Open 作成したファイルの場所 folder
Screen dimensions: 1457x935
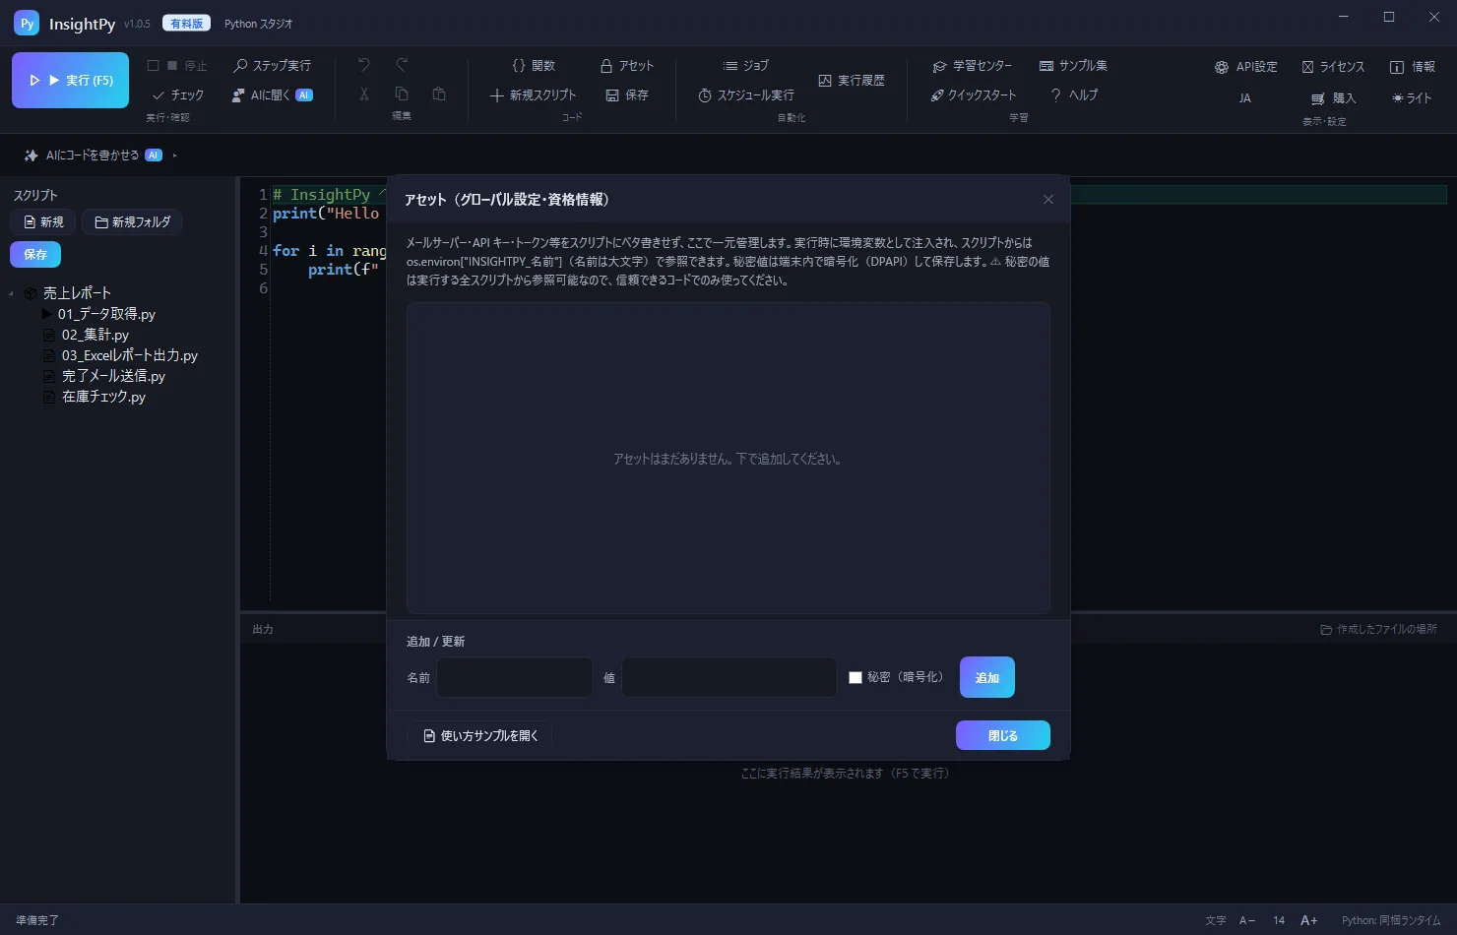click(x=1378, y=629)
